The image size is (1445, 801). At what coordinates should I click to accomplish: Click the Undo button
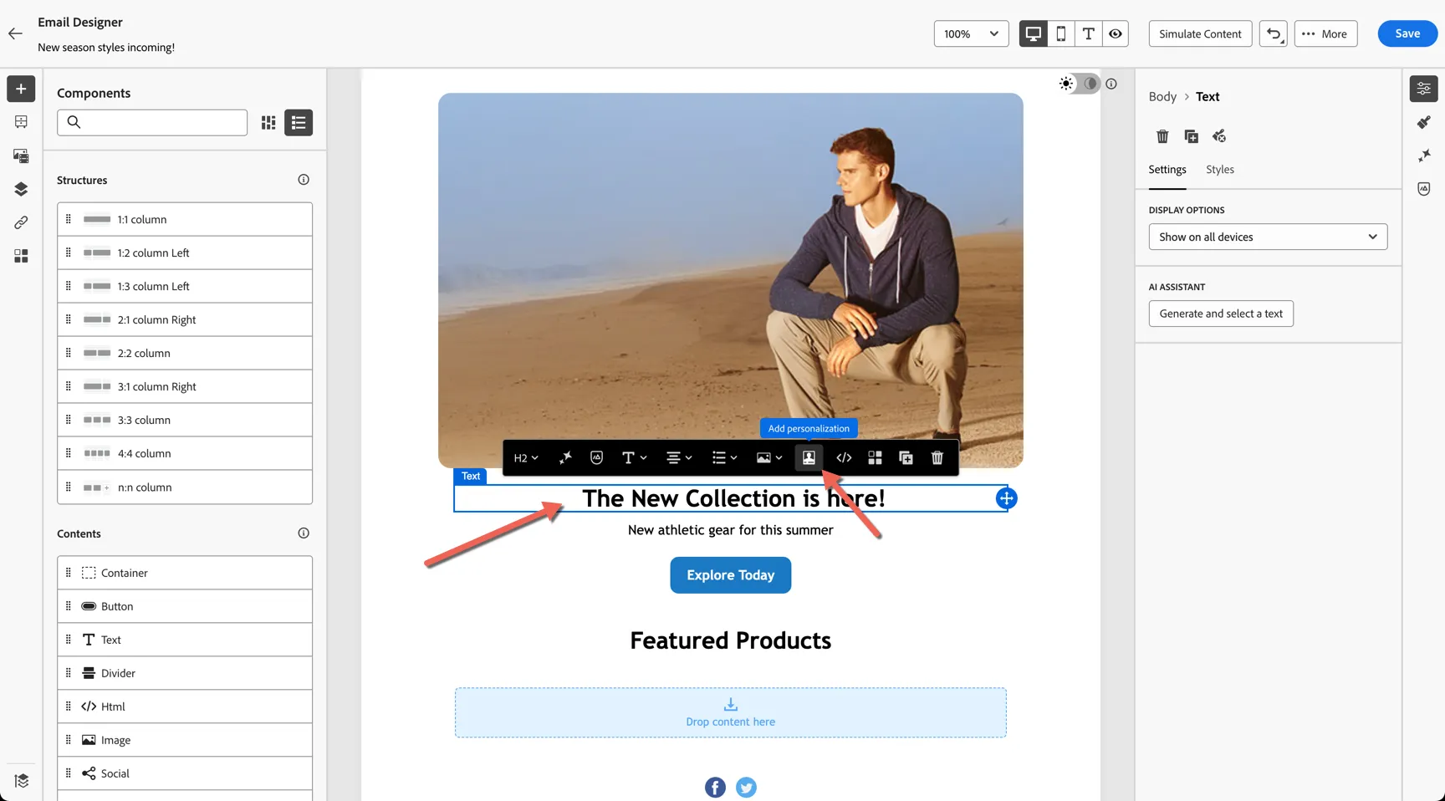pos(1274,33)
